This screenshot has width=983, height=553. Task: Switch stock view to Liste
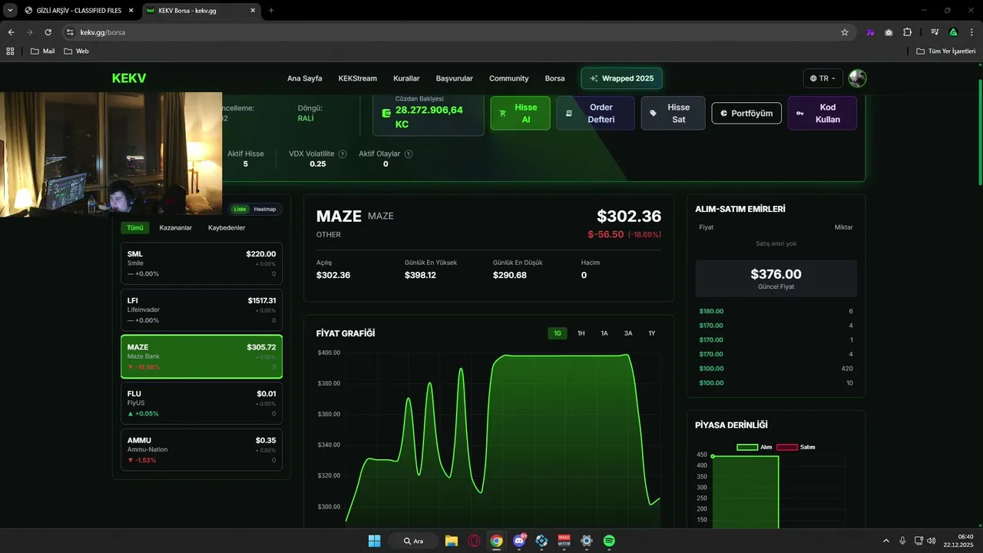[240, 209]
